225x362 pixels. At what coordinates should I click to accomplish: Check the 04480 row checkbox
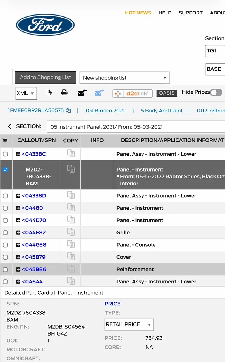[x=5, y=208]
